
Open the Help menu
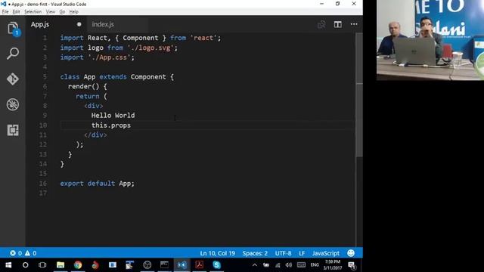[x=73, y=12]
